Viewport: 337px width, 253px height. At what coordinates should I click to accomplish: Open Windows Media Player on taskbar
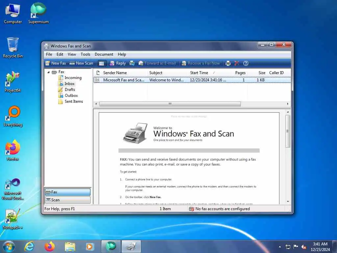pyautogui.click(x=90, y=247)
